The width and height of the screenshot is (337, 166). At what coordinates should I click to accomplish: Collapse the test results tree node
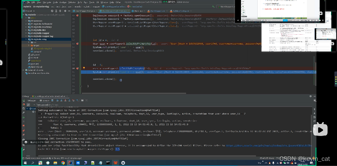[27, 109]
